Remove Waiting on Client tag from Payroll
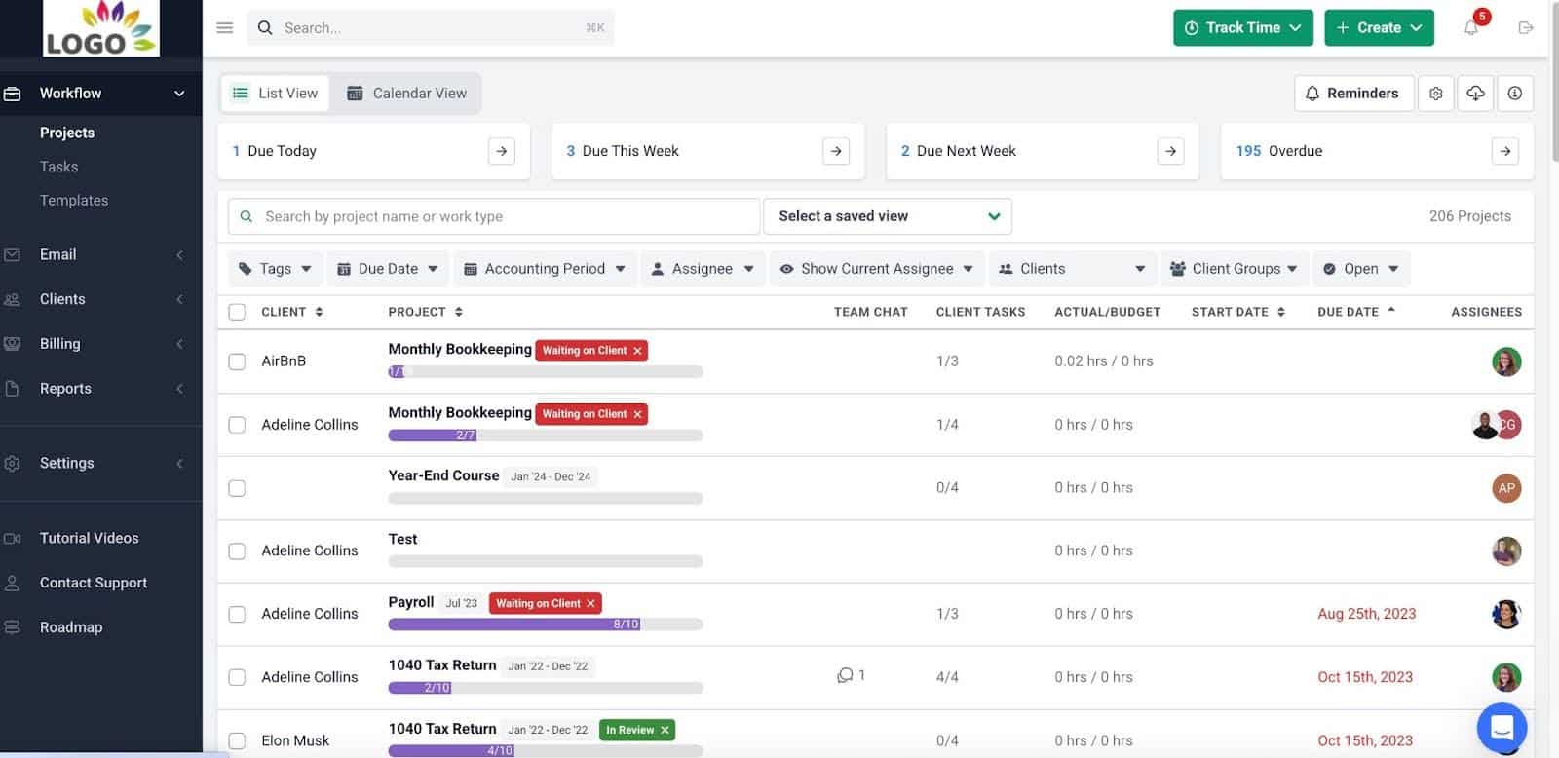 pyautogui.click(x=590, y=604)
